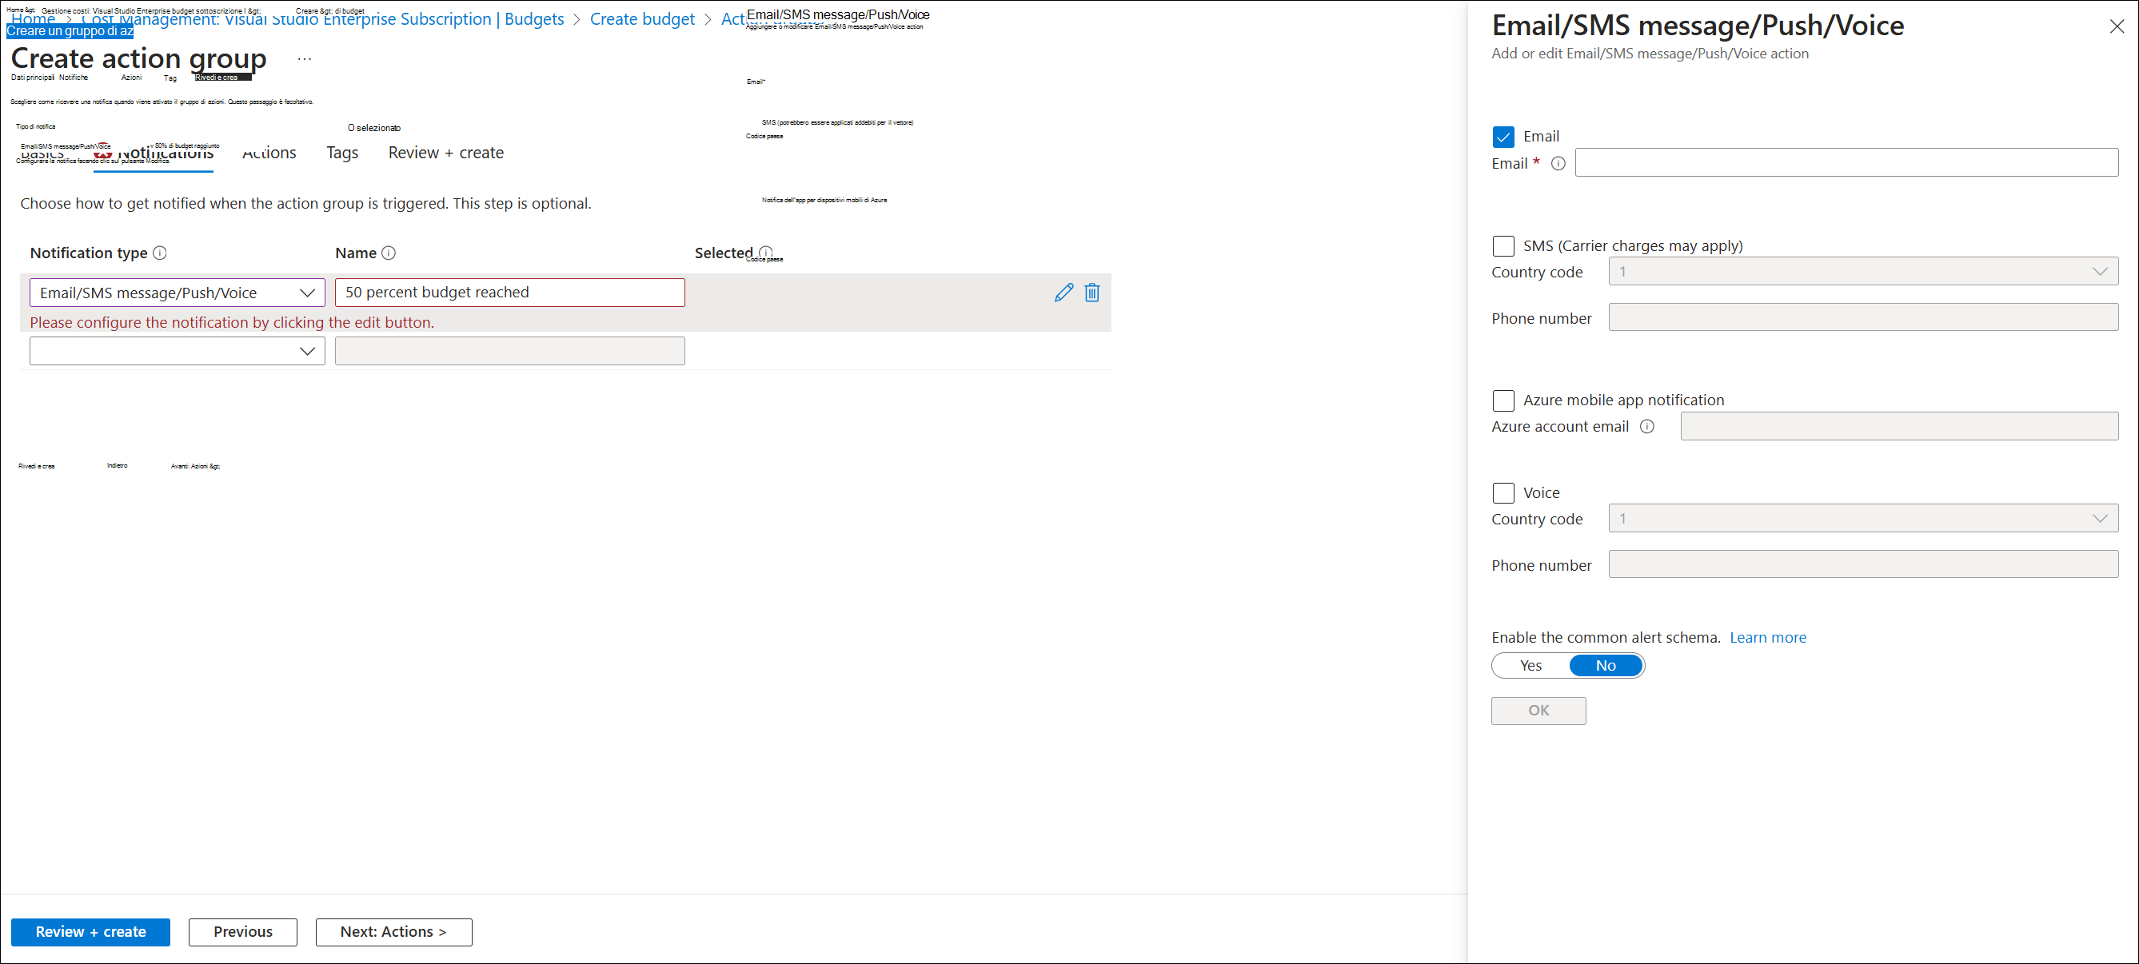This screenshot has height=964, width=2139.
Task: Open the info tooltip next to Selected
Action: click(765, 253)
